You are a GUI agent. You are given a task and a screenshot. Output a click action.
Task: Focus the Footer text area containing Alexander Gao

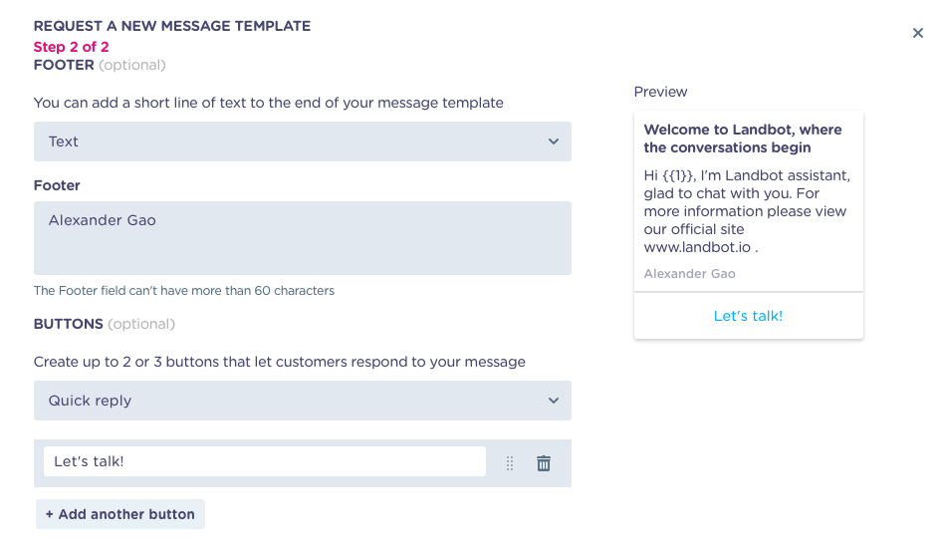(x=303, y=238)
